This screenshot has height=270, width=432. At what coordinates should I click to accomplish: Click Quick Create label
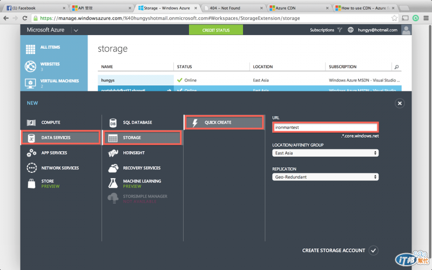(x=218, y=123)
